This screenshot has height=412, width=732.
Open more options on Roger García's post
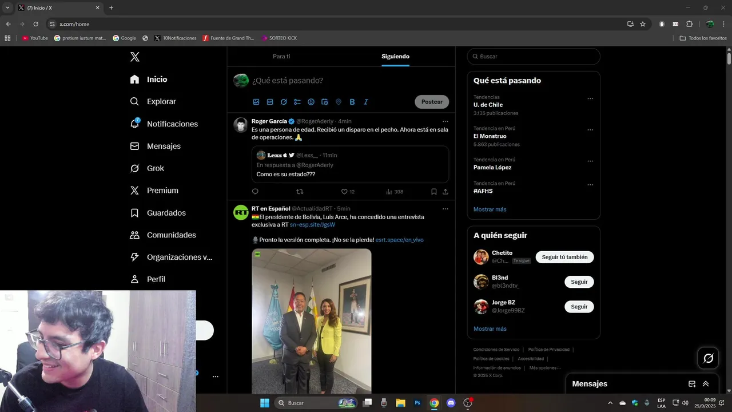(x=445, y=121)
